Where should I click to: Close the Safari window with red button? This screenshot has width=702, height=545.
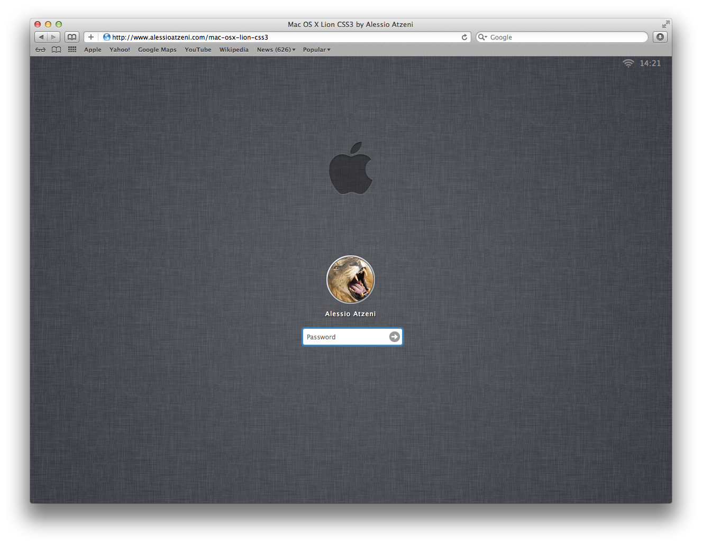(38, 24)
